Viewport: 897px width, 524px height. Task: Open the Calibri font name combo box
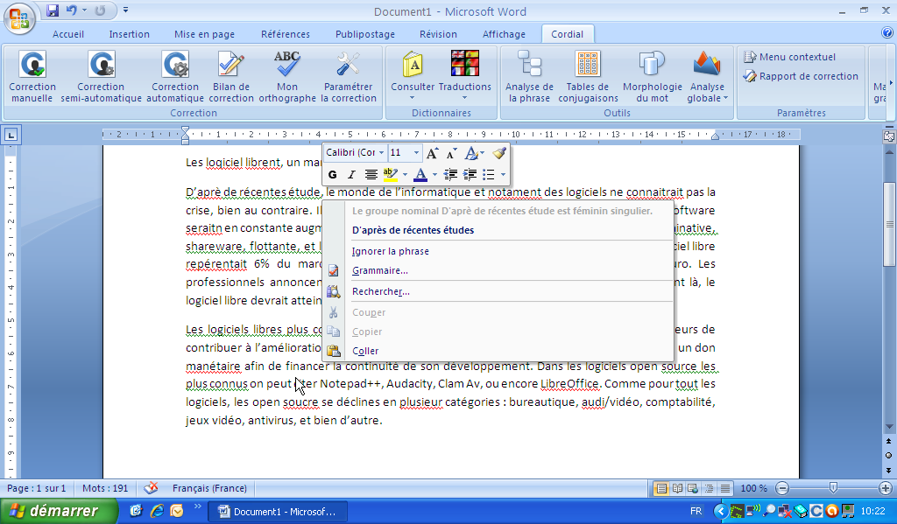[356, 152]
